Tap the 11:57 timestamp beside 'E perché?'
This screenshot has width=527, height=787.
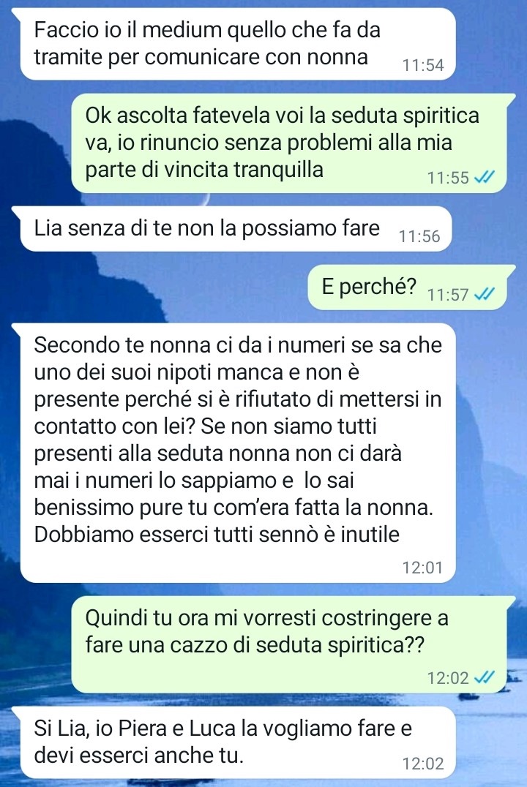[448, 293]
